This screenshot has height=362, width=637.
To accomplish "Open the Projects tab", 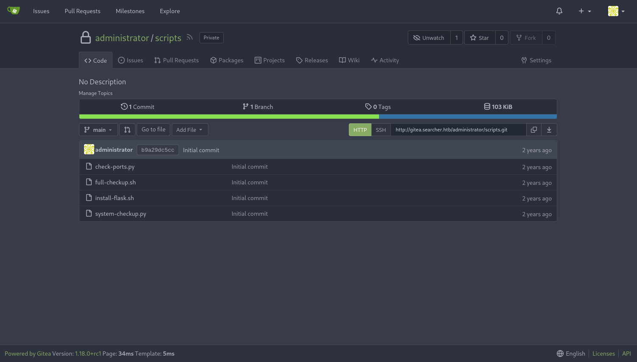I will 269,60.
